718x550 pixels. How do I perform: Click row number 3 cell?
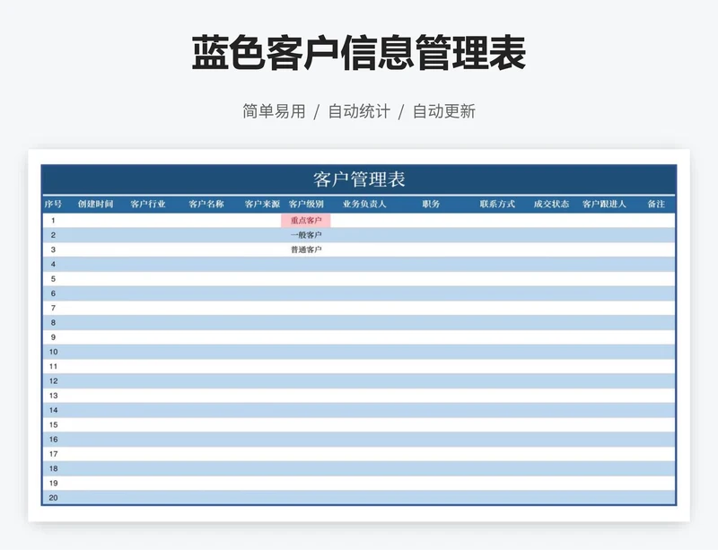pos(53,249)
